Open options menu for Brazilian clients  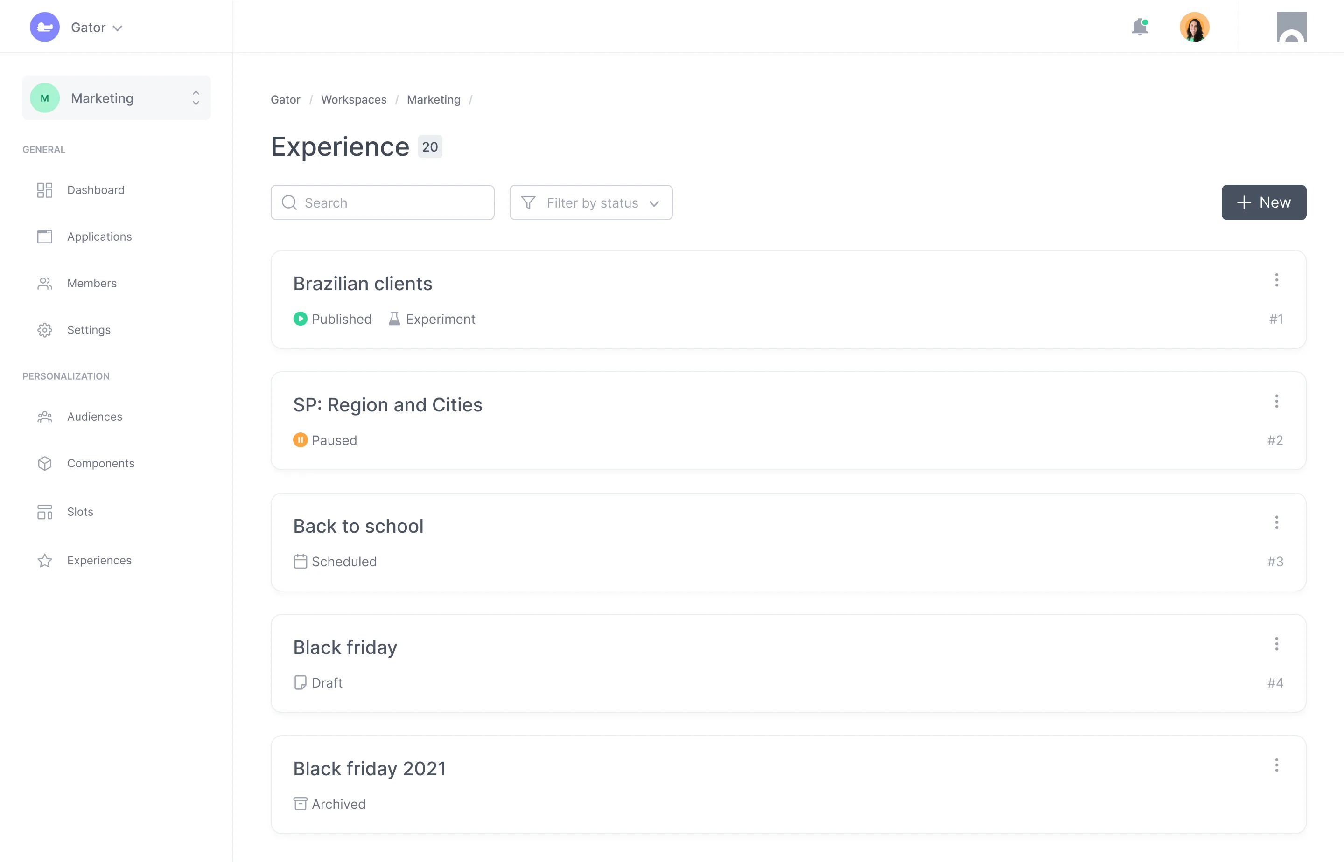coord(1277,280)
